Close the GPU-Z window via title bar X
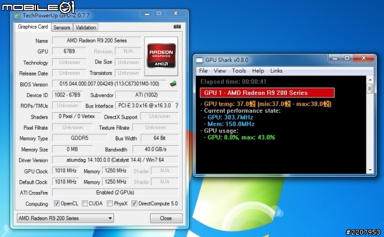 [x=176, y=14]
